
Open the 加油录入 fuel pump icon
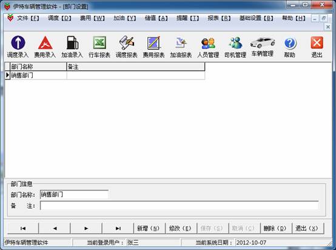tap(72, 47)
